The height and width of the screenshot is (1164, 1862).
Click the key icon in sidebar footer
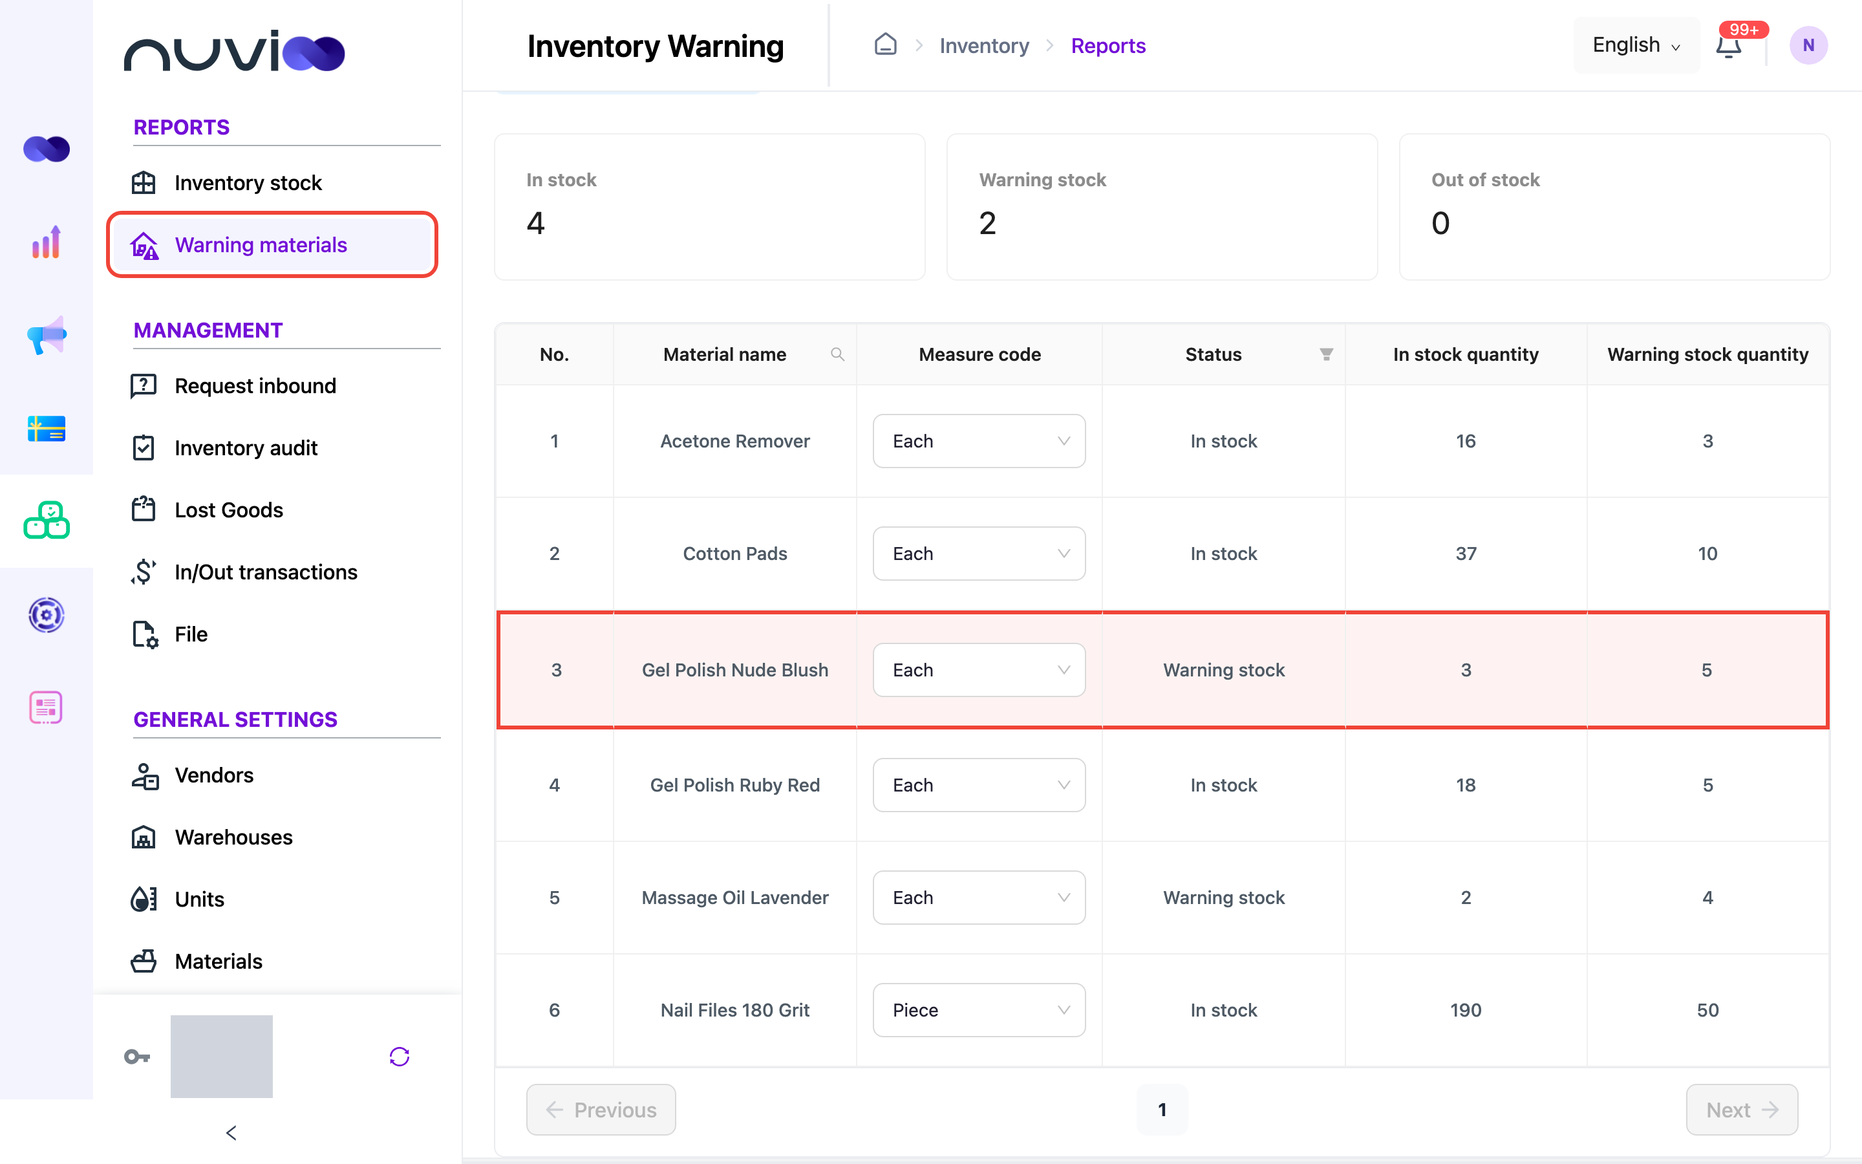[x=137, y=1056]
